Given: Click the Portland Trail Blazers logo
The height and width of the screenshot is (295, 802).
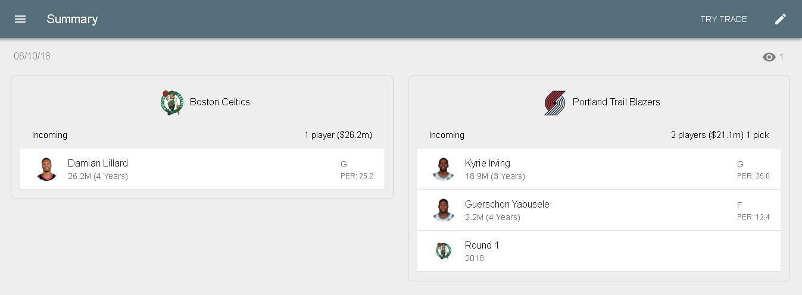Looking at the screenshot, I should click(555, 102).
